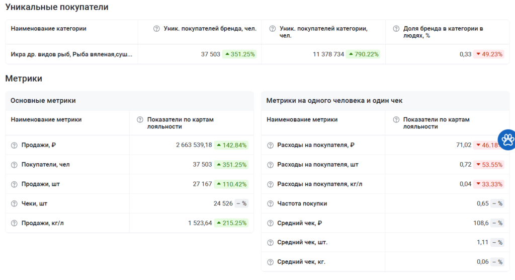The height and width of the screenshot is (280, 515).
Task: Click help icon beside Продажи, ₽
Action: (x=15, y=145)
